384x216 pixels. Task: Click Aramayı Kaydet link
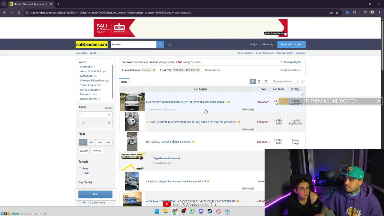tap(291, 62)
